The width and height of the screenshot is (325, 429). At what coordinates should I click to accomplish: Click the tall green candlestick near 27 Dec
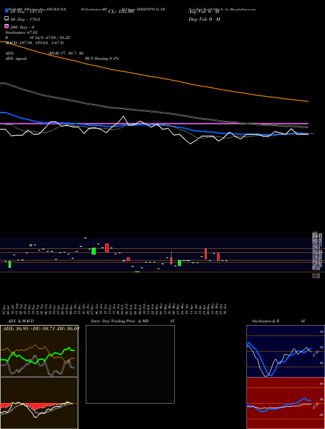(94, 251)
